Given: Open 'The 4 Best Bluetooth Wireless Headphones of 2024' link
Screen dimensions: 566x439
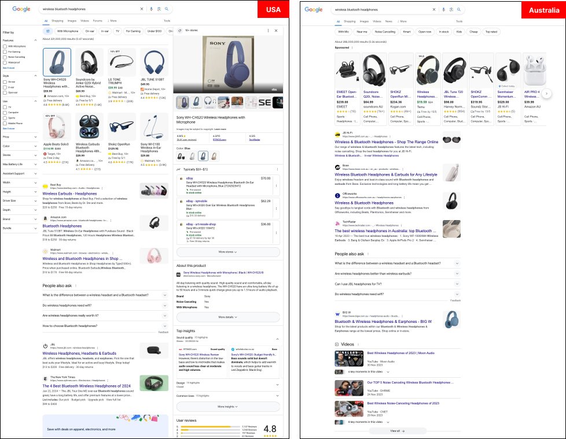Looking at the screenshot, I should click(x=87, y=386).
